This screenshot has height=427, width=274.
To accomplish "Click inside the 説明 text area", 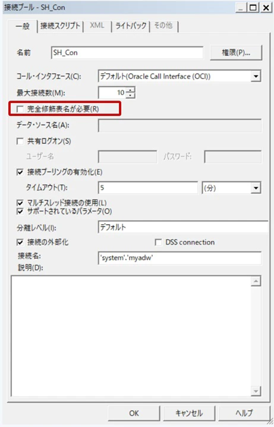I will (131, 336).
